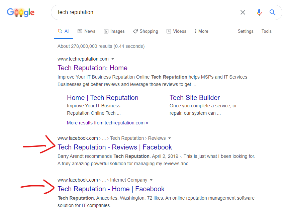Open the Tech Reputation: Home result
Screen dimensions: 285x209
pyautogui.click(x=93, y=68)
